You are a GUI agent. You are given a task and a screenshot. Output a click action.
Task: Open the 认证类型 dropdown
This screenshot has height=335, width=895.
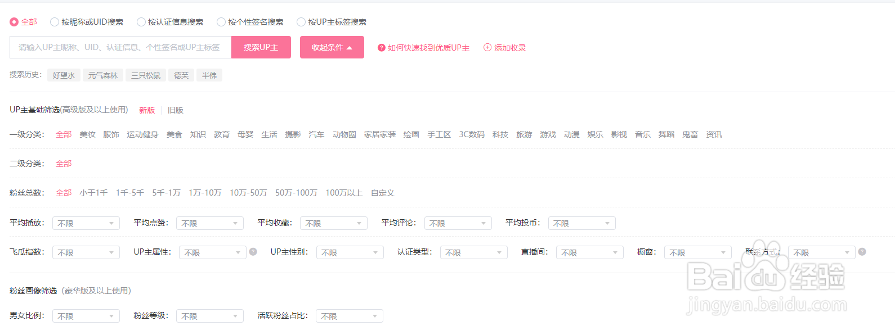pos(474,252)
